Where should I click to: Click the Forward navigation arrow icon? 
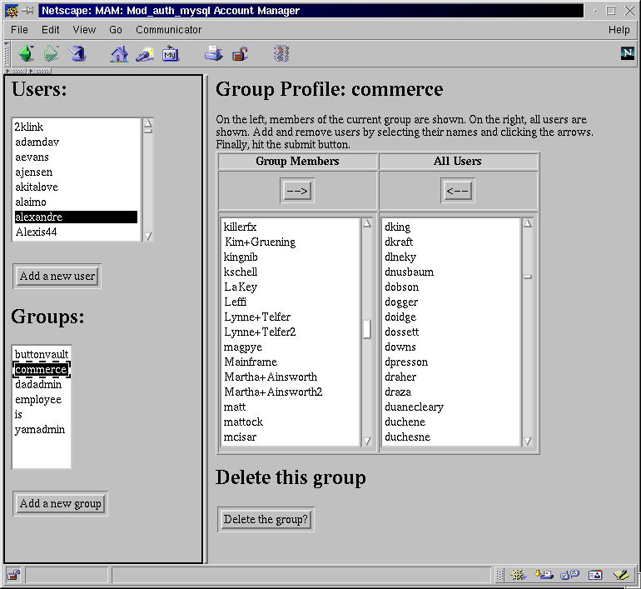click(51, 53)
